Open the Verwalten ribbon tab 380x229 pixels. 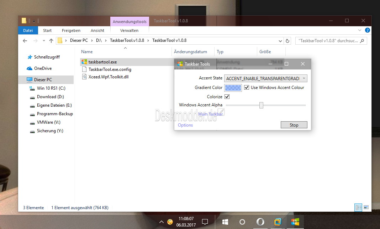[x=130, y=30]
